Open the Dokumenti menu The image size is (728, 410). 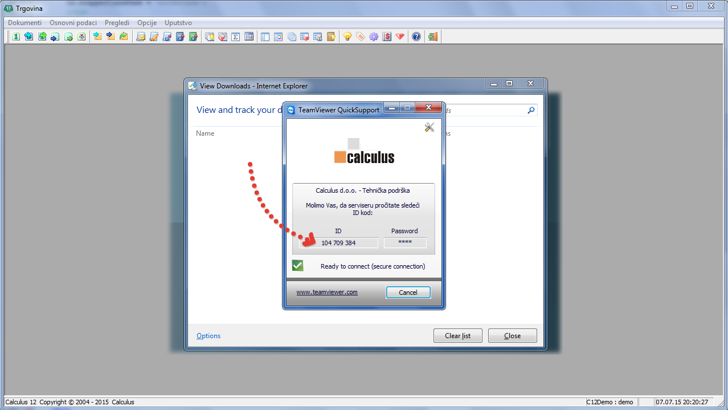click(x=24, y=23)
